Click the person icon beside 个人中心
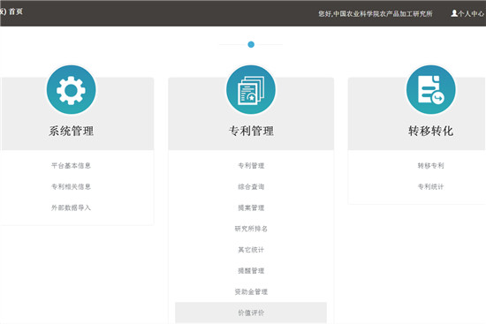 454,13
